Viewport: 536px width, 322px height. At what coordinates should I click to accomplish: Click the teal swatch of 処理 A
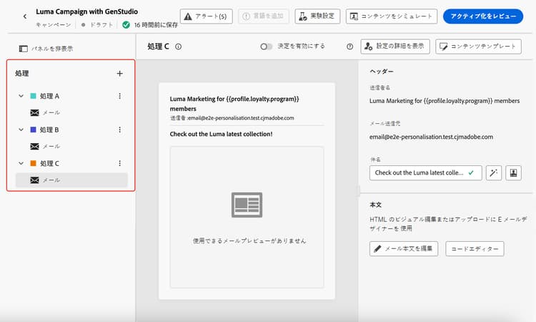click(x=33, y=96)
